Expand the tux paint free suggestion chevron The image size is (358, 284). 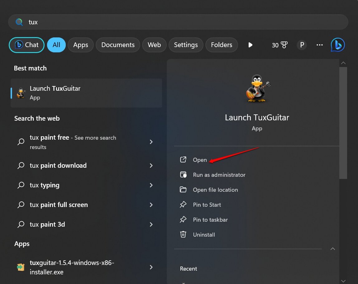tap(151, 142)
